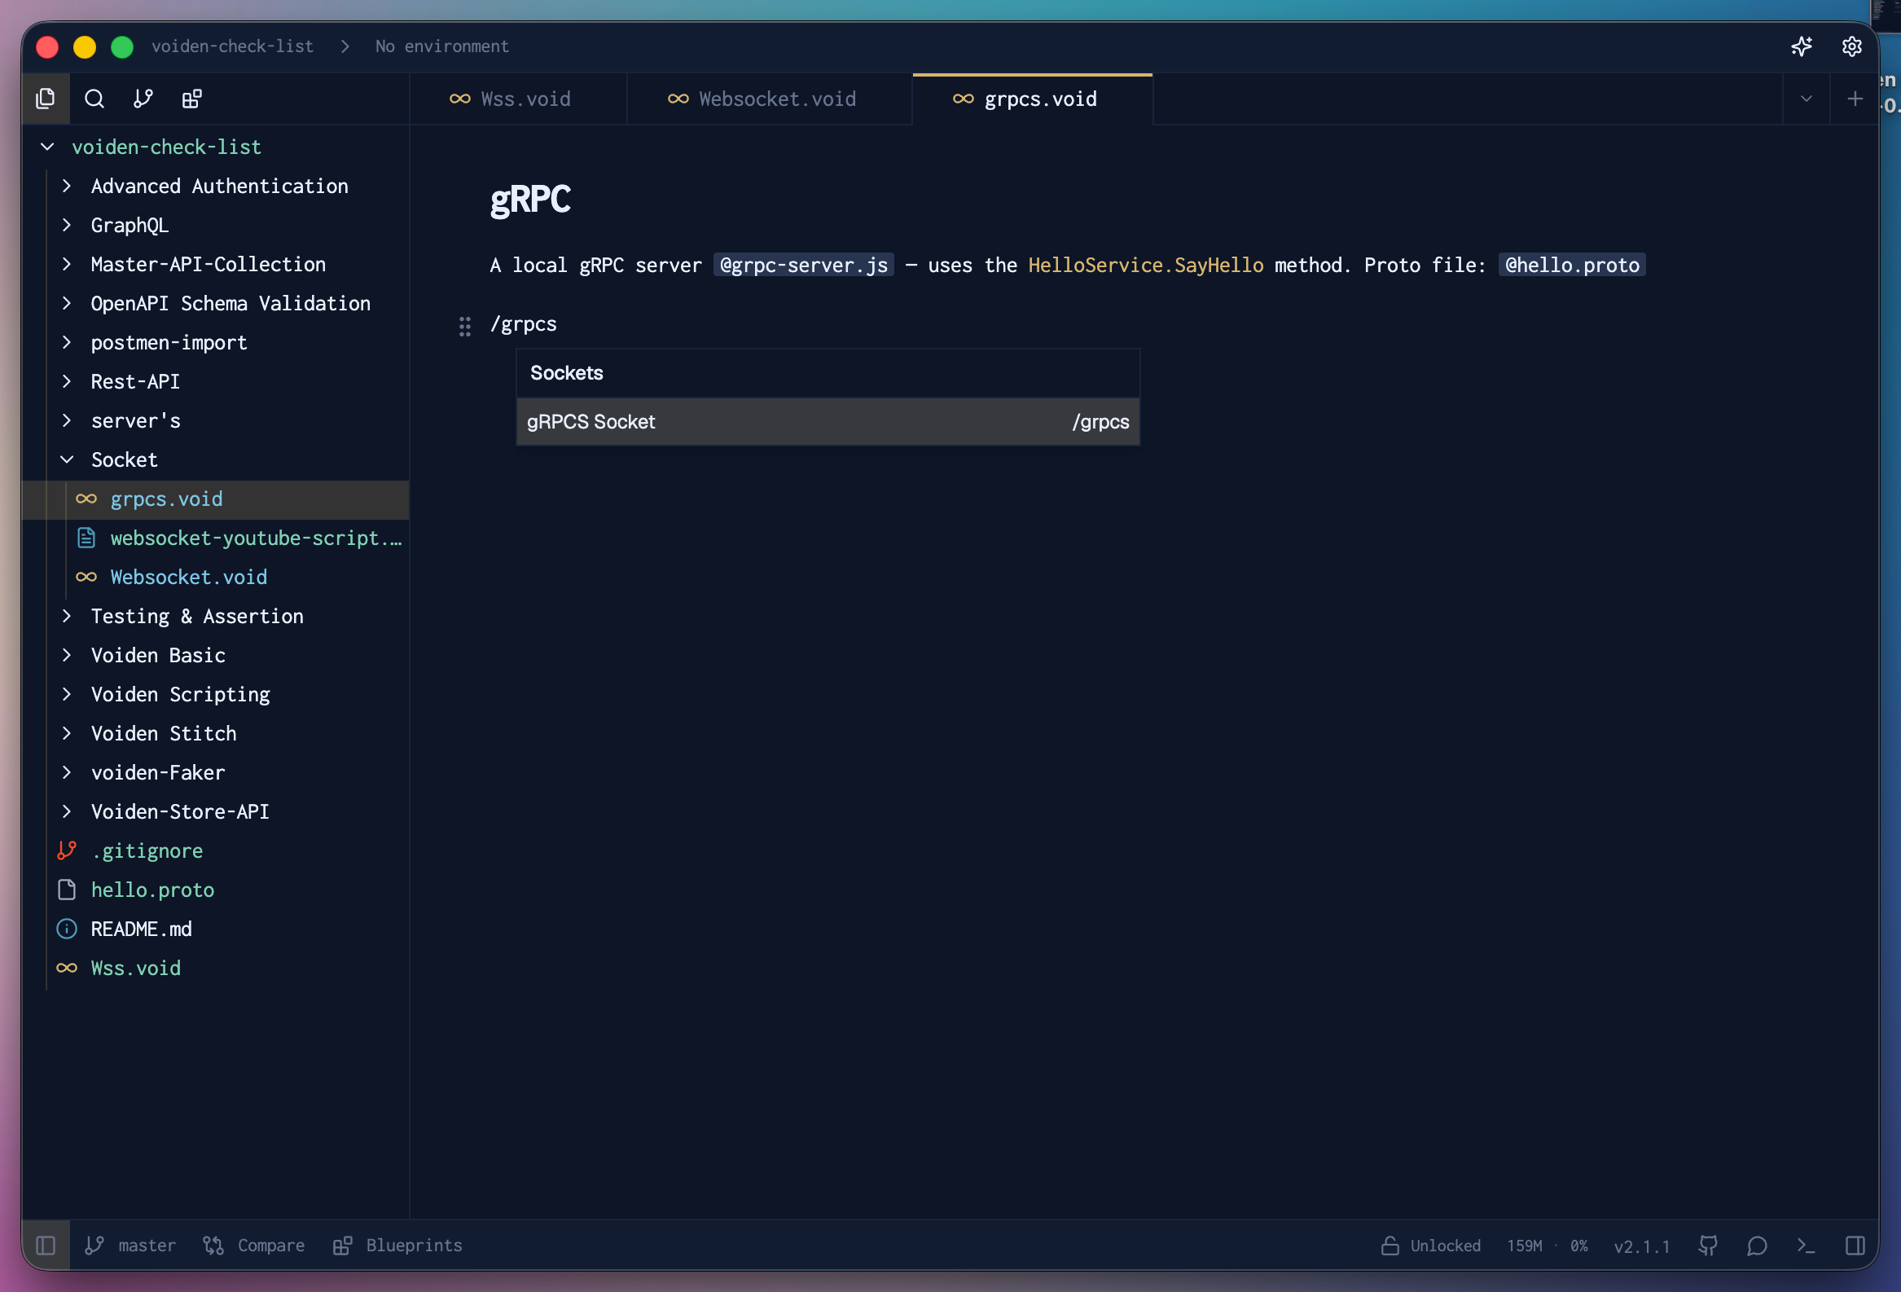
Task: Click the Sockets header in the suggestion menu
Action: 566,373
